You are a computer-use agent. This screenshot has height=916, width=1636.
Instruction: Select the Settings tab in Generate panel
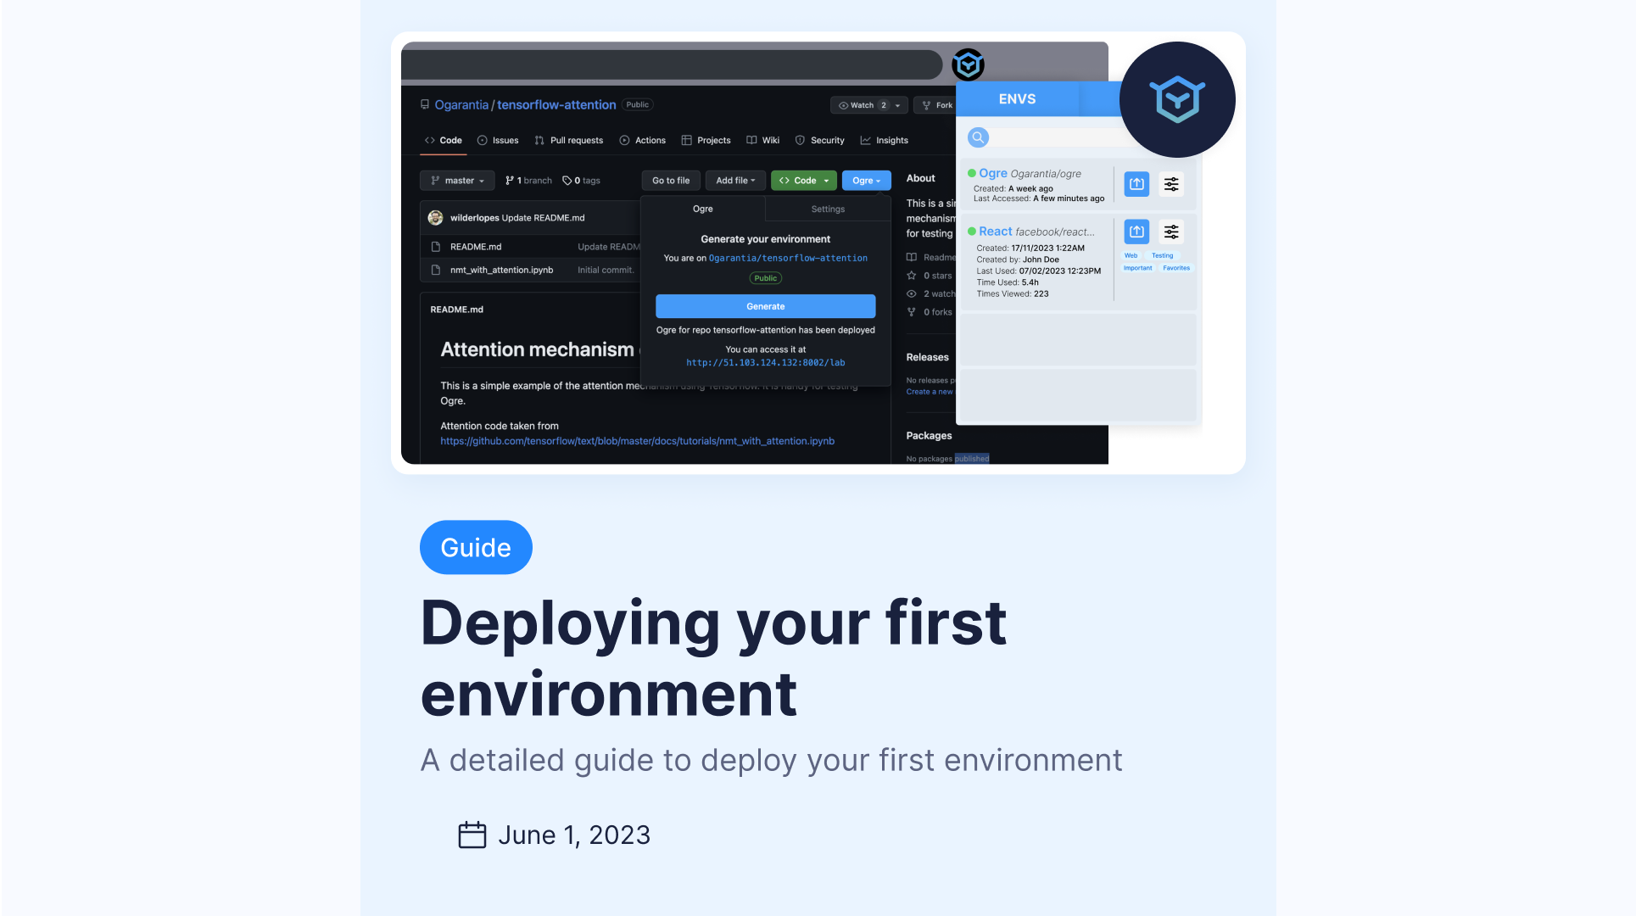(828, 209)
